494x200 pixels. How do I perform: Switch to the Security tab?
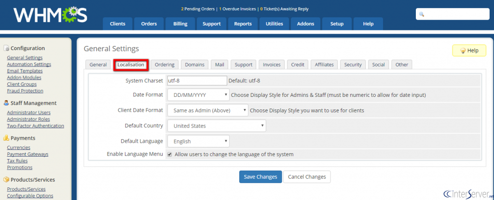click(353, 65)
